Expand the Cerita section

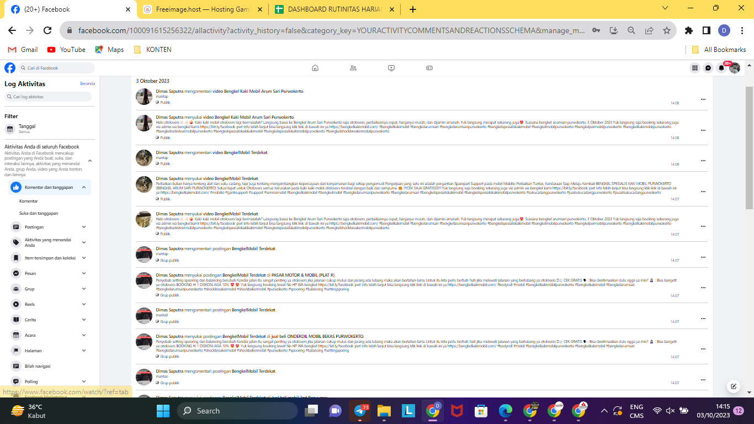pyautogui.click(x=84, y=320)
